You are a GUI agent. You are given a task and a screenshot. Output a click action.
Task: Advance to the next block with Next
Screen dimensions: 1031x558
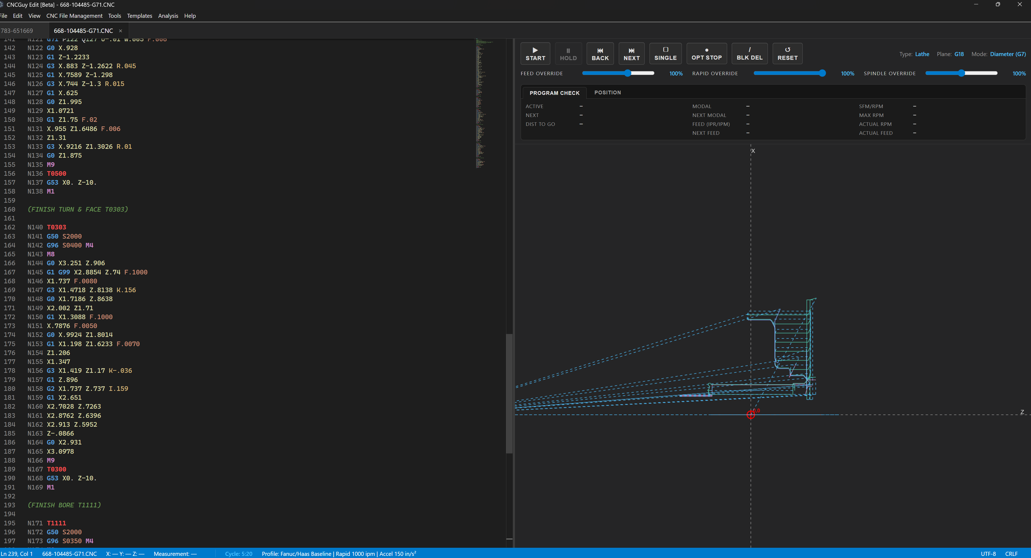pos(631,53)
